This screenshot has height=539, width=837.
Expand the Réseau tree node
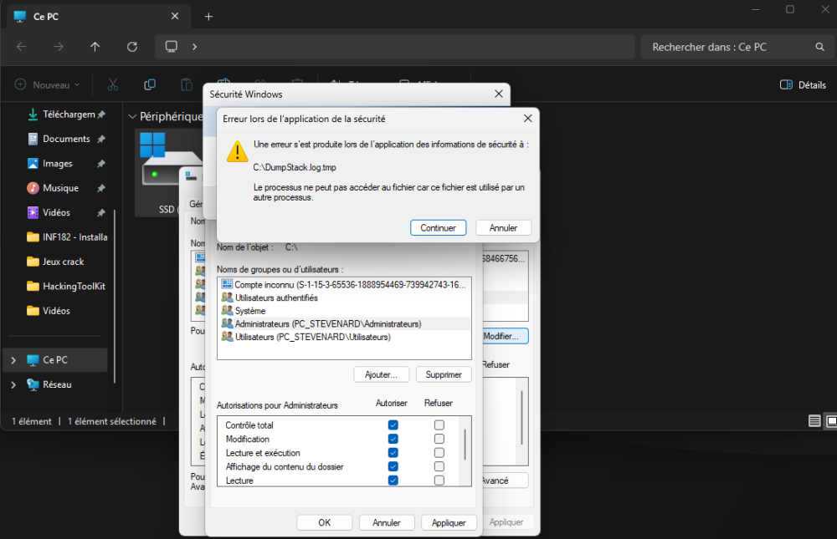click(13, 384)
